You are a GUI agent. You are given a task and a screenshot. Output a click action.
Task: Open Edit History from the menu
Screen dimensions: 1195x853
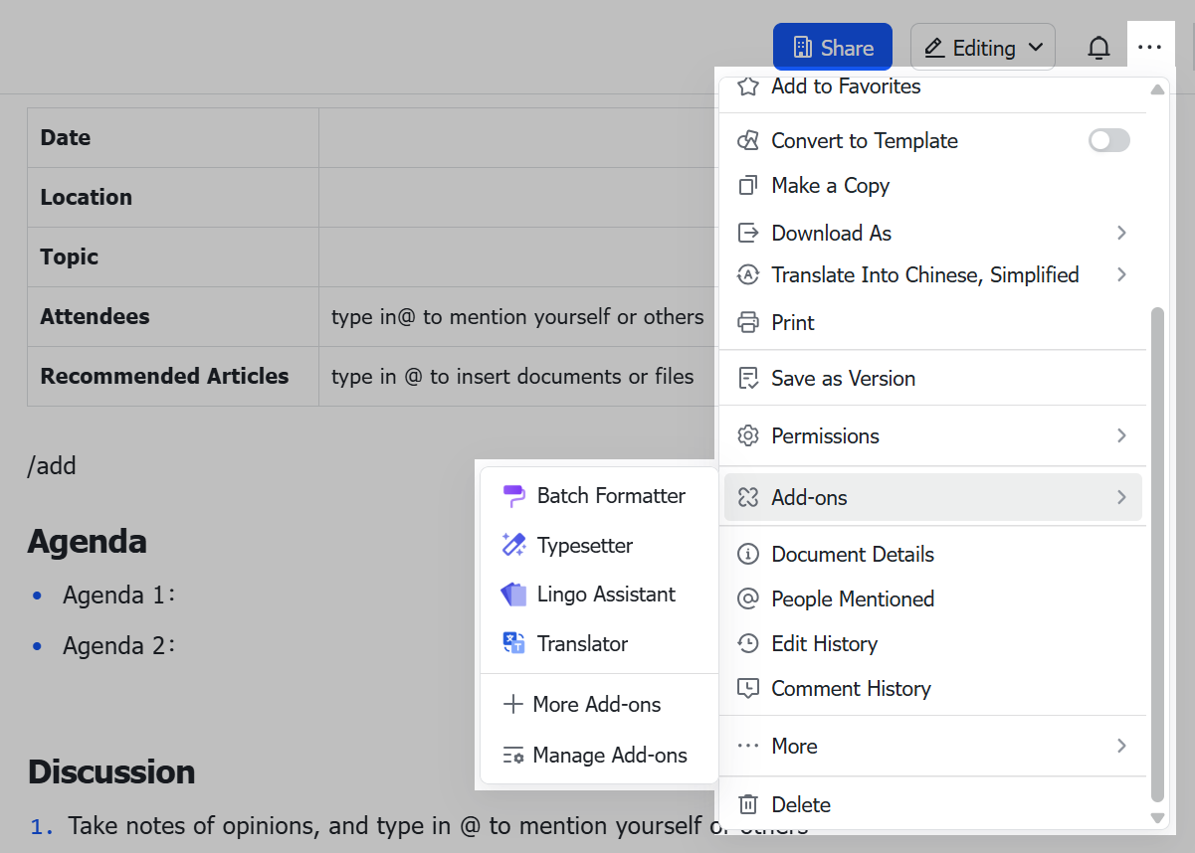(824, 643)
